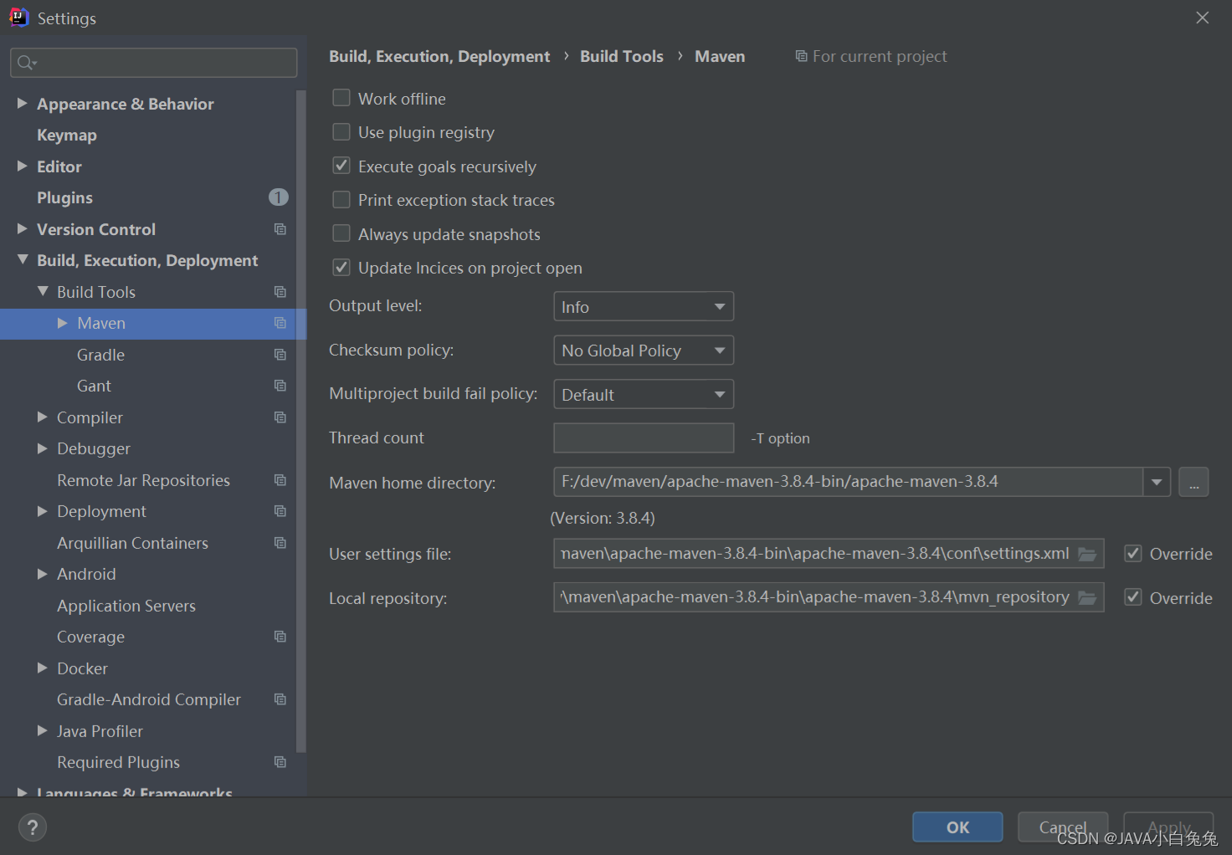This screenshot has width=1232, height=855.
Task: Click the project-level icon on the Maven row
Action: (280, 323)
